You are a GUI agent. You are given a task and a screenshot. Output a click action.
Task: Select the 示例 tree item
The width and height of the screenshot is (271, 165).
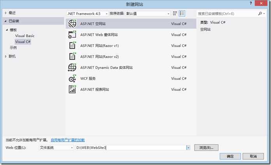click(13, 47)
